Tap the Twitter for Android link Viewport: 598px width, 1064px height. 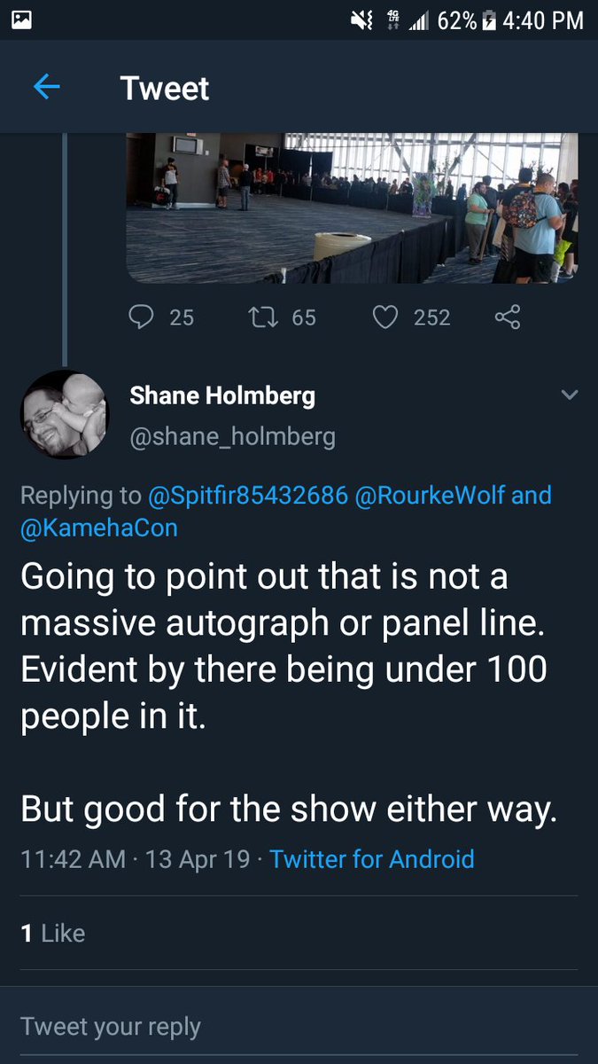pyautogui.click(x=372, y=858)
